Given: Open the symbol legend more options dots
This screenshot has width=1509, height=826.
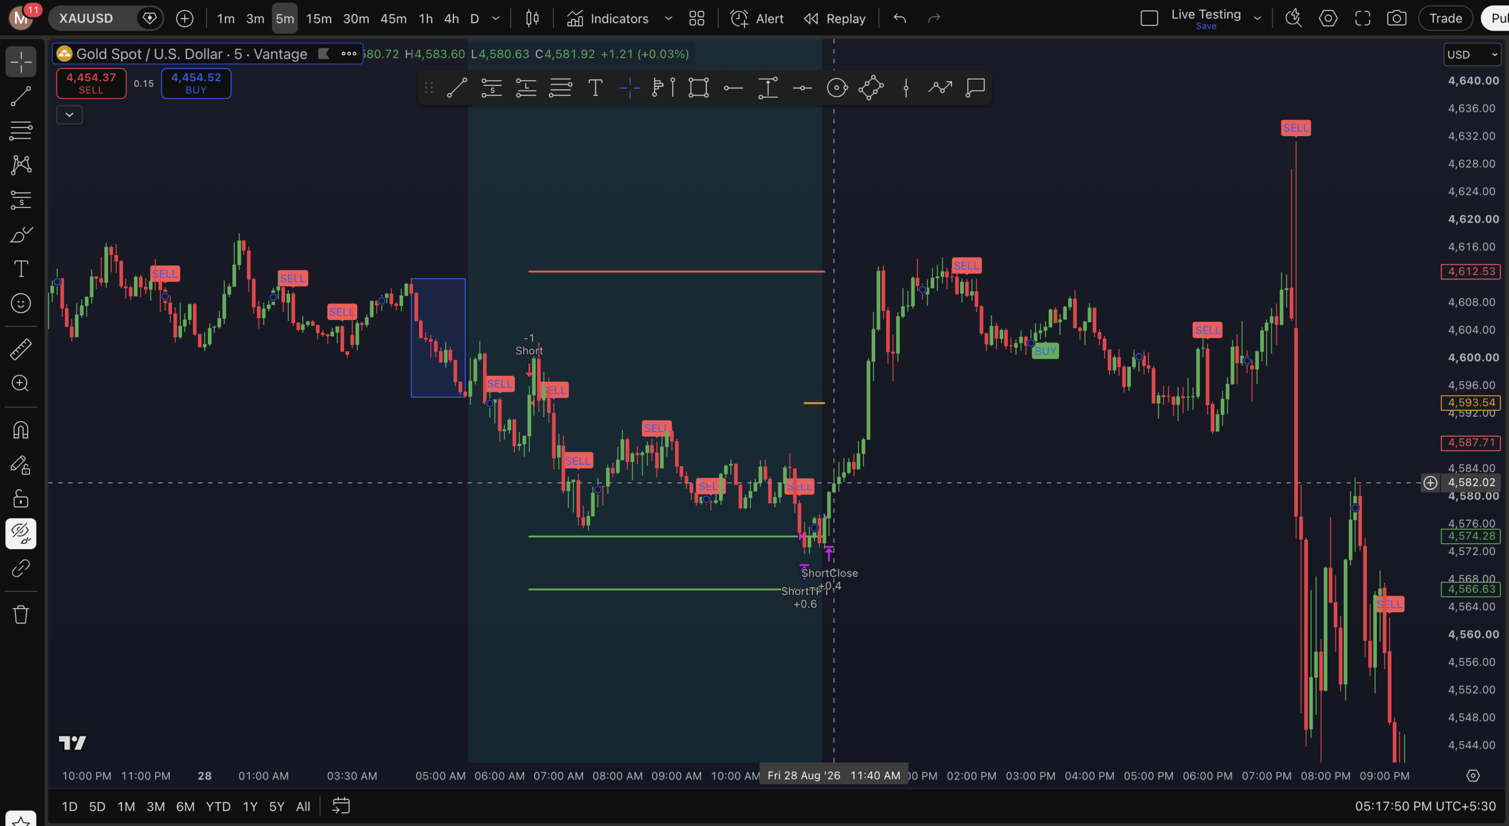Looking at the screenshot, I should pos(349,54).
